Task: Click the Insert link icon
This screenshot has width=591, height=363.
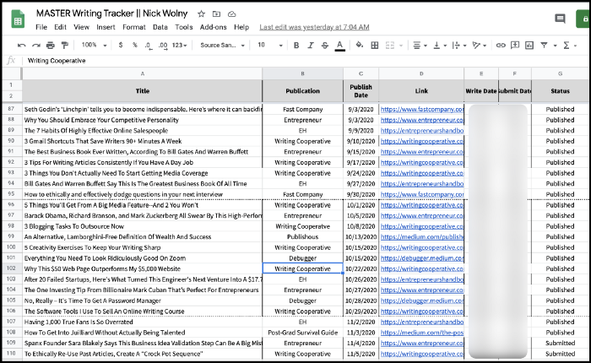Action: [501, 46]
